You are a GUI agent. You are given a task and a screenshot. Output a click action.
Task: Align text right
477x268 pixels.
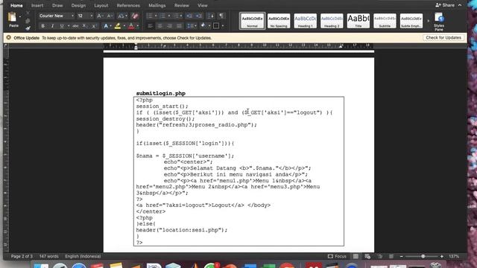pyautogui.click(x=169, y=26)
